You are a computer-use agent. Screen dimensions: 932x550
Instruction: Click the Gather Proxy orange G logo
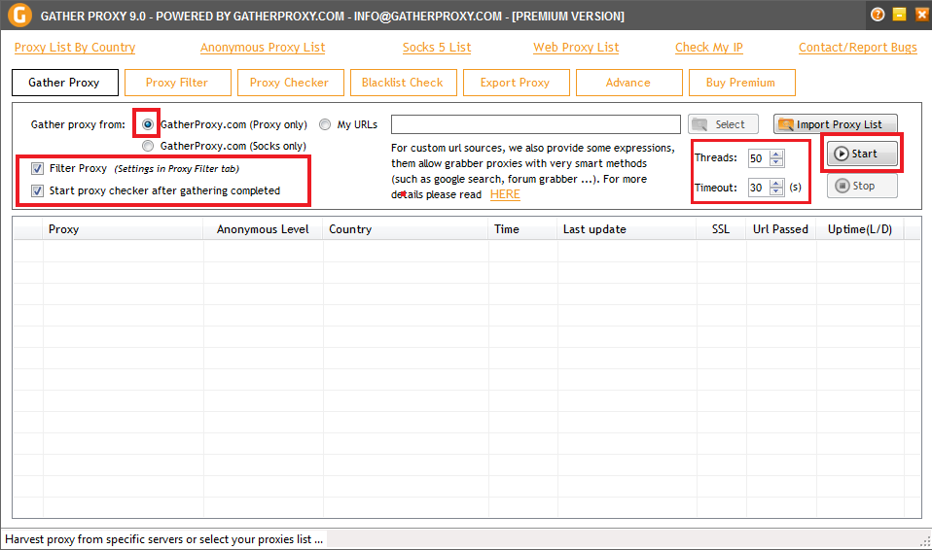19,15
